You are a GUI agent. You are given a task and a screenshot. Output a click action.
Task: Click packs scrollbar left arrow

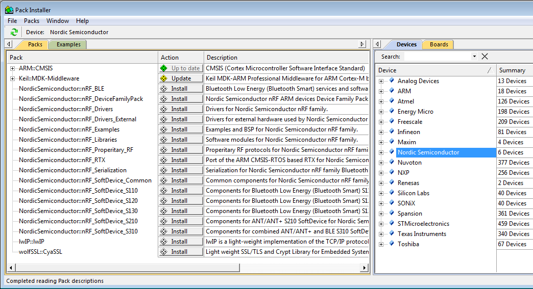point(11,268)
